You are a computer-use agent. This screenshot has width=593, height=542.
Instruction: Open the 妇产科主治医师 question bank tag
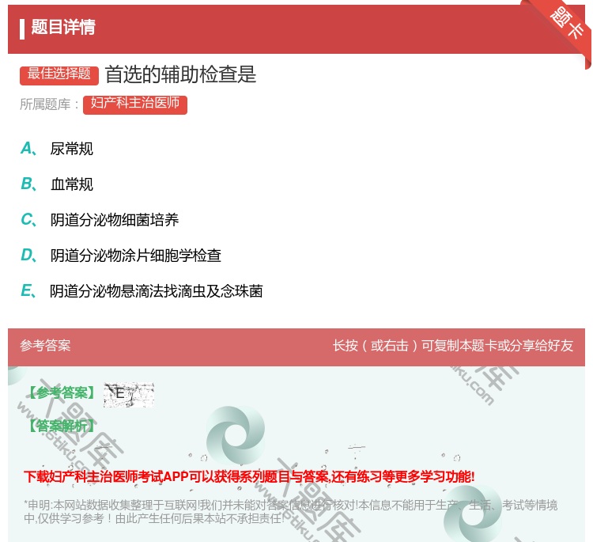point(135,104)
